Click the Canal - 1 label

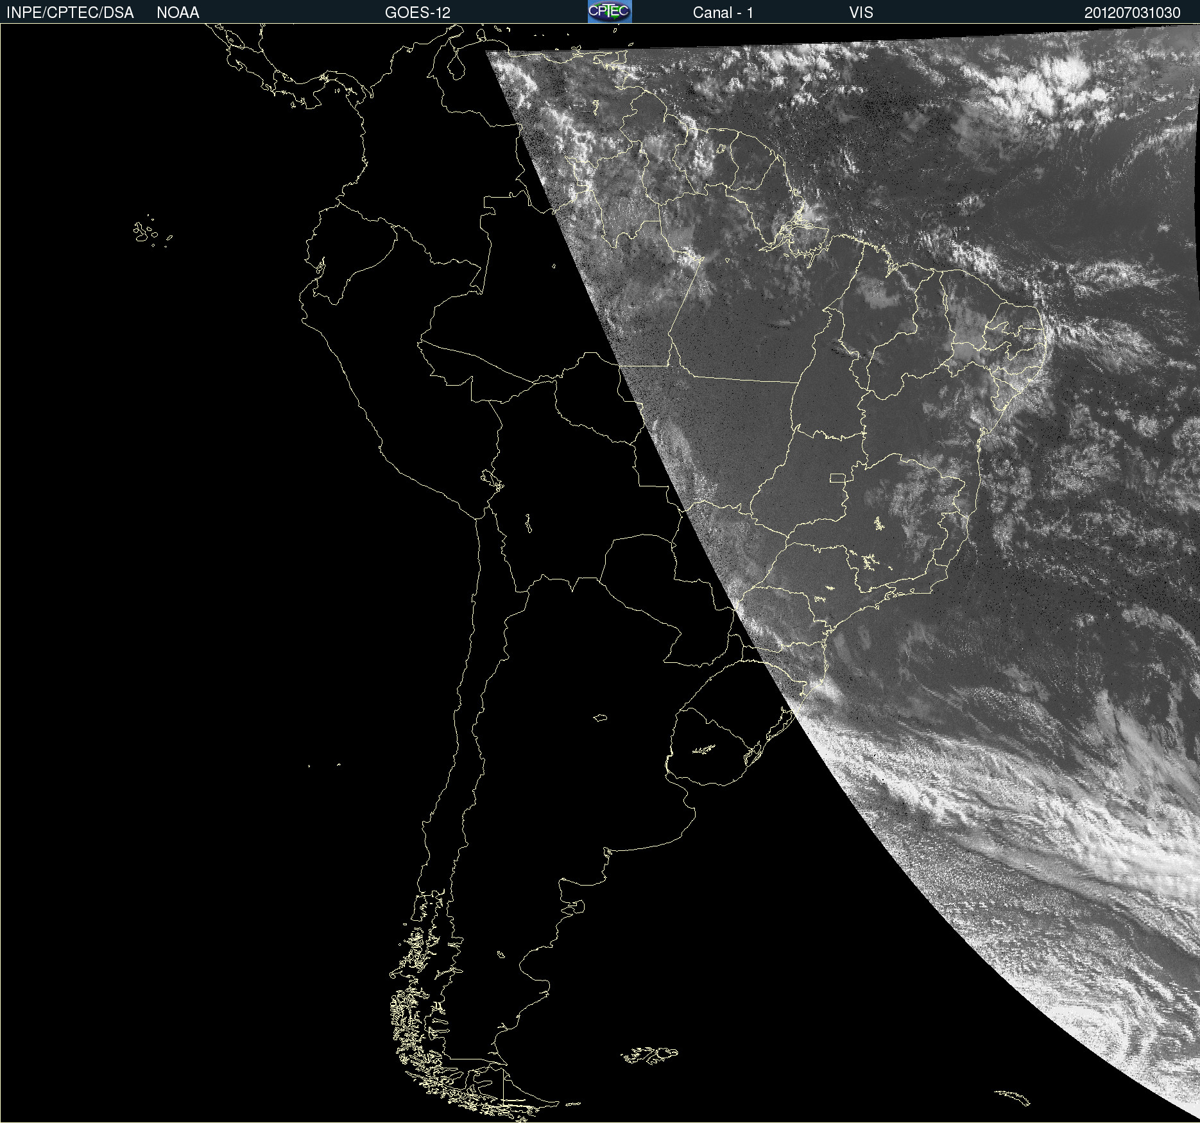tap(723, 13)
